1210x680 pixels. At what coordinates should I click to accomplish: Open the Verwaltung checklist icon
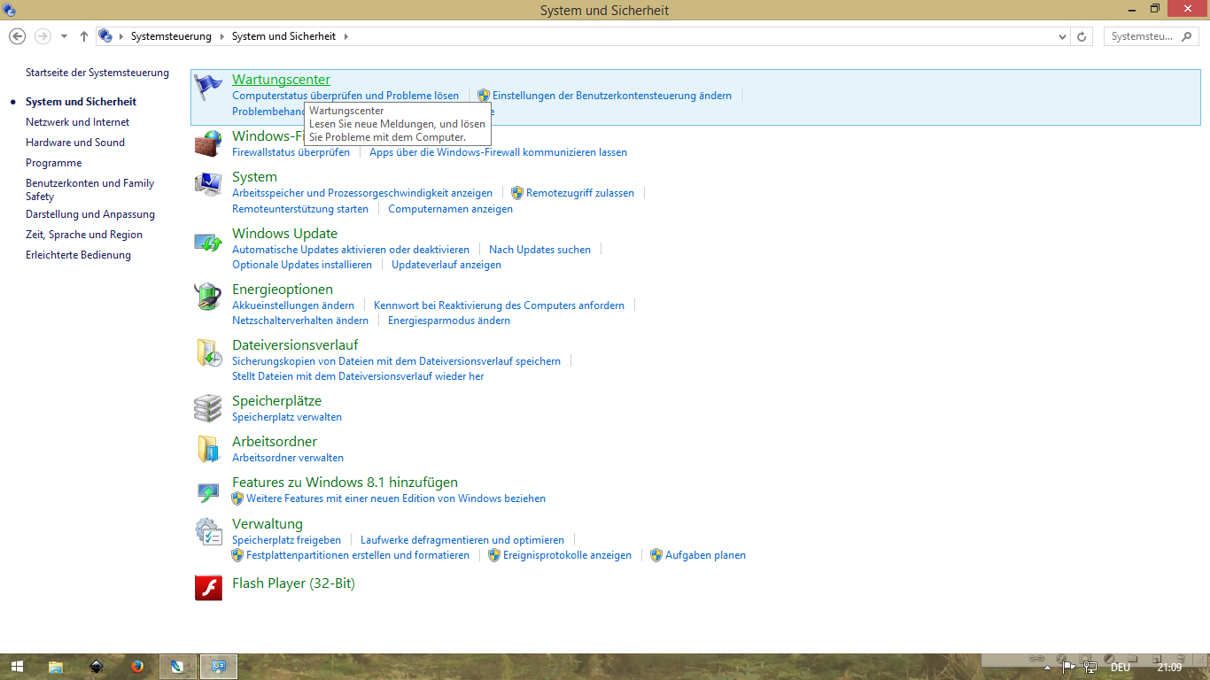click(208, 531)
